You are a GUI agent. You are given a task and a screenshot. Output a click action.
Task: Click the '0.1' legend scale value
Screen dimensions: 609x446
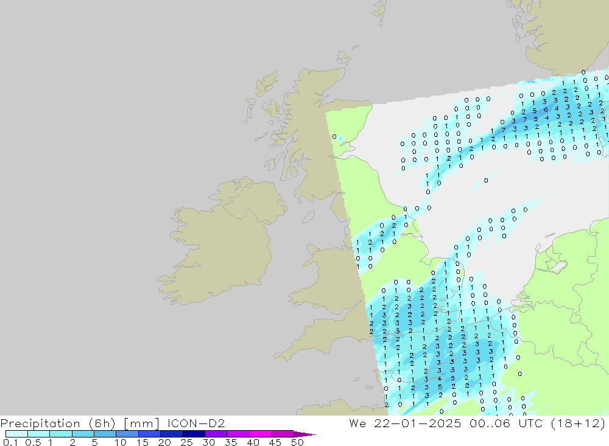coord(10,442)
